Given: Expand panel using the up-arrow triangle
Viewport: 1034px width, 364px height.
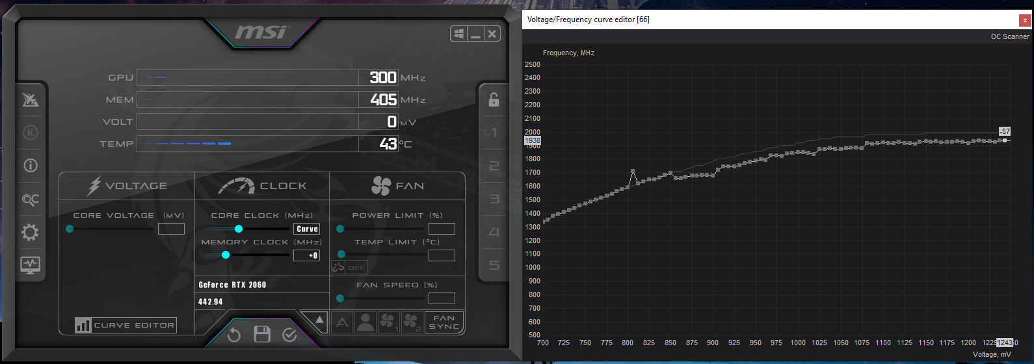Looking at the screenshot, I should click(319, 320).
